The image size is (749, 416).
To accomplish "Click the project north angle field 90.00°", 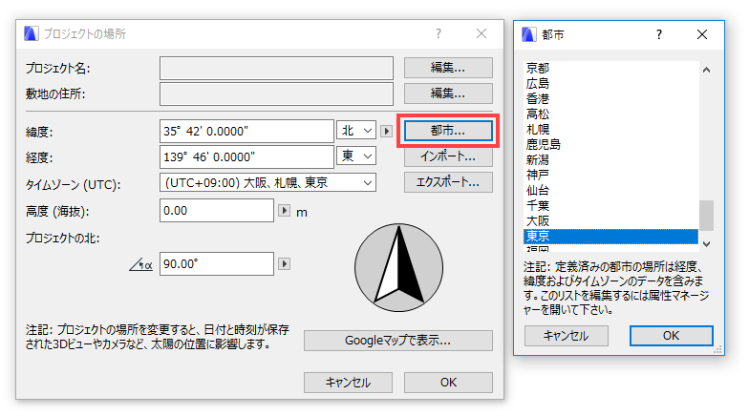I will point(217,263).
